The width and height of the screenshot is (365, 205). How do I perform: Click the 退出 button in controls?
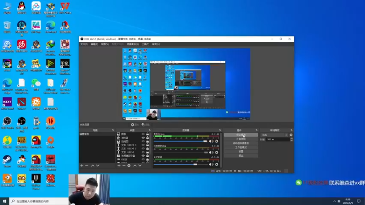coord(241,156)
